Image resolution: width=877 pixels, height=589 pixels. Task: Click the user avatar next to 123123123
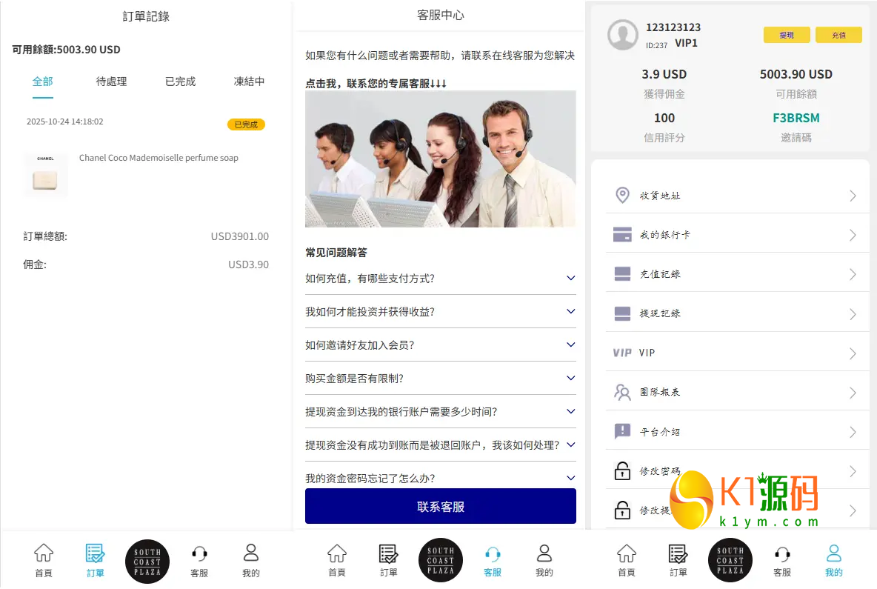[622, 35]
